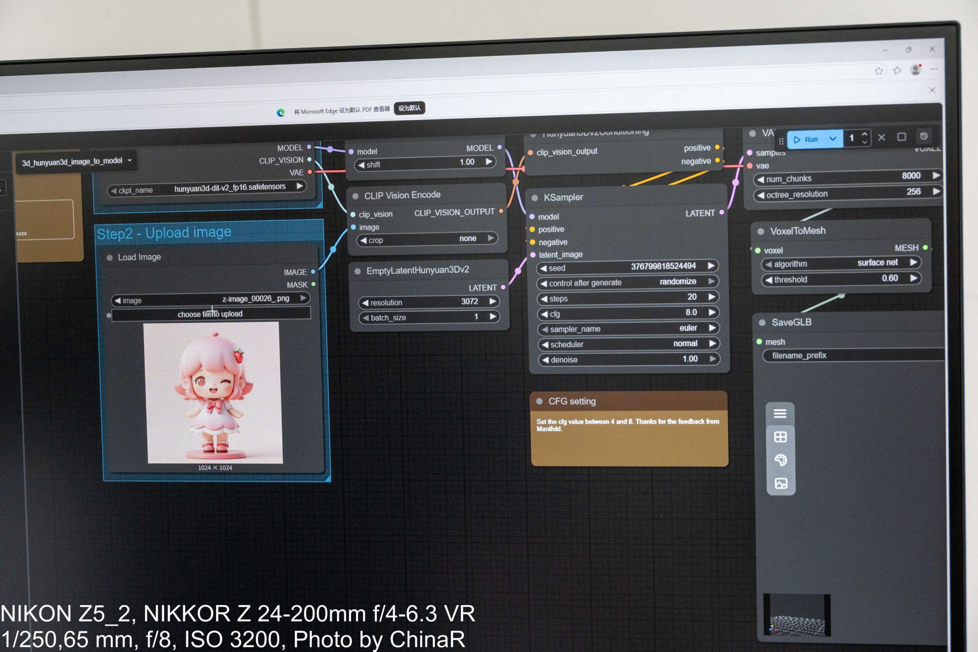Click the image icon in side panel
978x652 pixels.
(x=781, y=483)
